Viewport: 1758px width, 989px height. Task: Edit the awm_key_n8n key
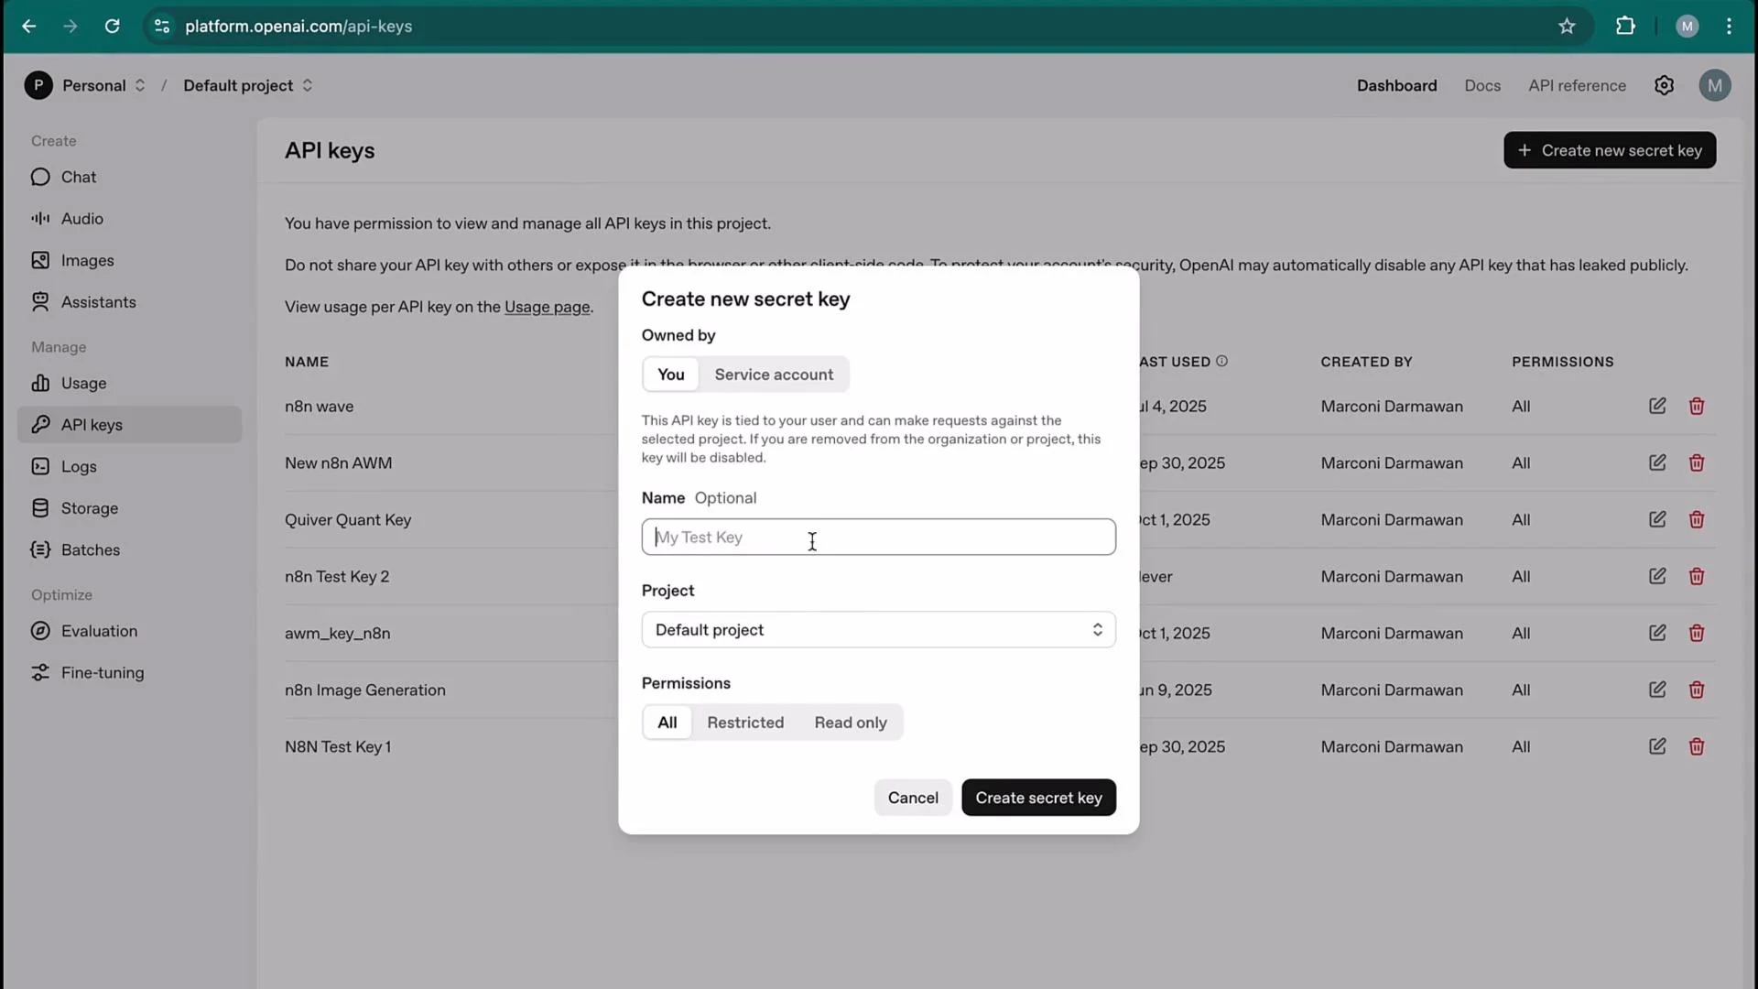click(1657, 633)
